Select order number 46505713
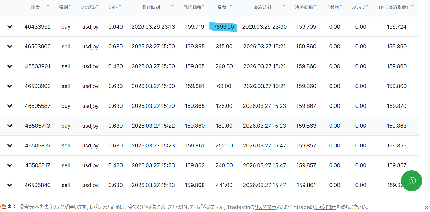Image resolution: width=430 pixels, height=212 pixels. (38, 126)
